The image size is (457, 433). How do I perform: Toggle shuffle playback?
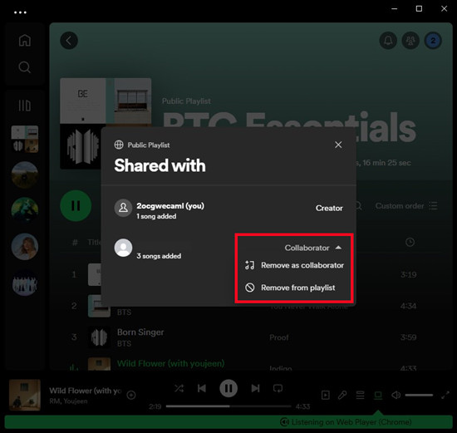179,388
